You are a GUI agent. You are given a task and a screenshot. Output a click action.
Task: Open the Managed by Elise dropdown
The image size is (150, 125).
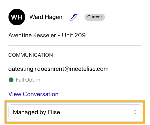(x=75, y=112)
